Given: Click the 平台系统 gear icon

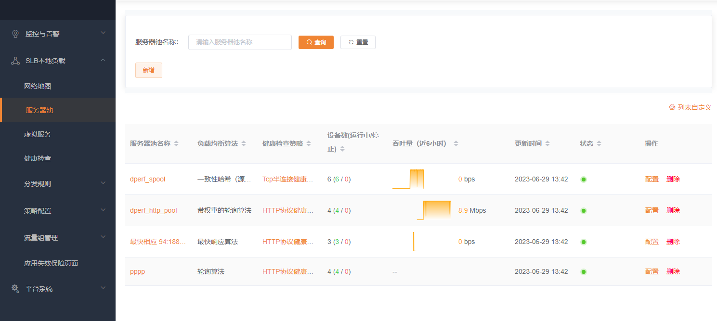Looking at the screenshot, I should click(15, 289).
